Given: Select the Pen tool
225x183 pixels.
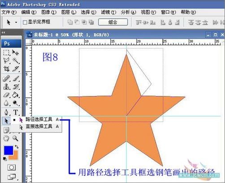Looking at the screenshot, I should pyautogui.click(x=6, y=112).
